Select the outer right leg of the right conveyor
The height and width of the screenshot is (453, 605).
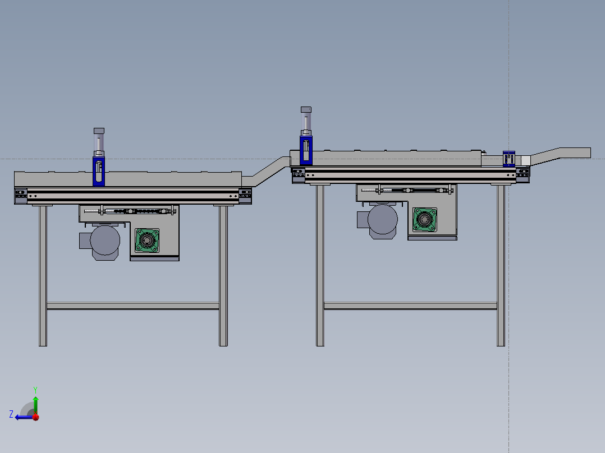(x=501, y=266)
